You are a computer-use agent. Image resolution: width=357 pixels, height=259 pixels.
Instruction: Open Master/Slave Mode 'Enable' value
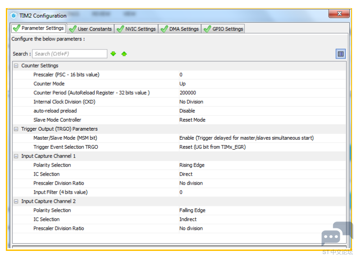pyautogui.click(x=262, y=138)
